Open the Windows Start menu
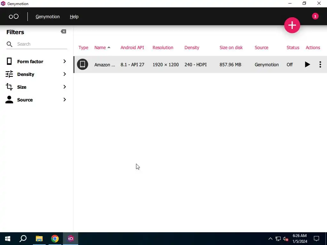The width and height of the screenshot is (327, 245). coord(8,239)
